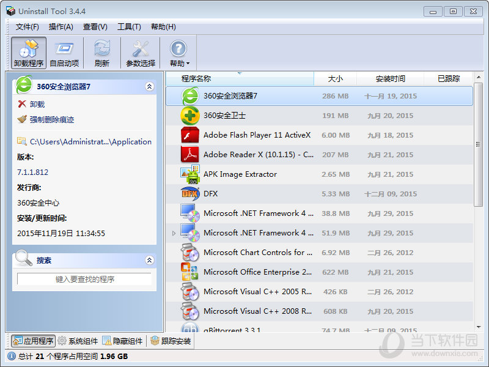Click the scrollbar down arrow
This screenshot has width=489, height=367.
coord(479,327)
